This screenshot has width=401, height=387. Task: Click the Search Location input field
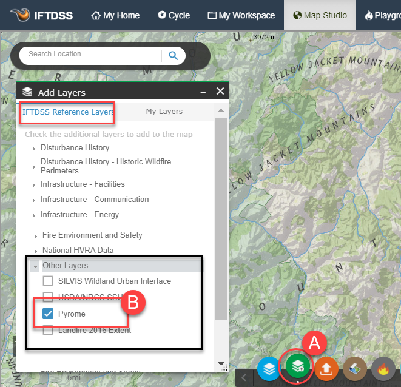(x=91, y=55)
